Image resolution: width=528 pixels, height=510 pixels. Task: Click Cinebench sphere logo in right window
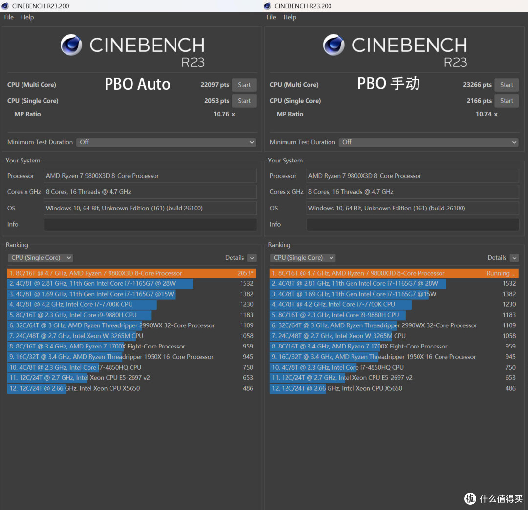[x=334, y=45]
